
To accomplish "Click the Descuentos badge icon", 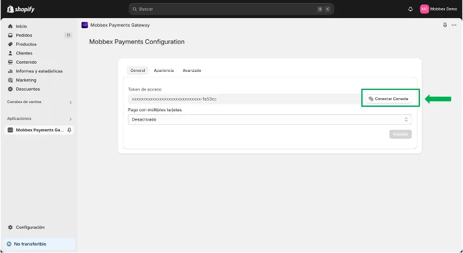I will pyautogui.click(x=11, y=89).
